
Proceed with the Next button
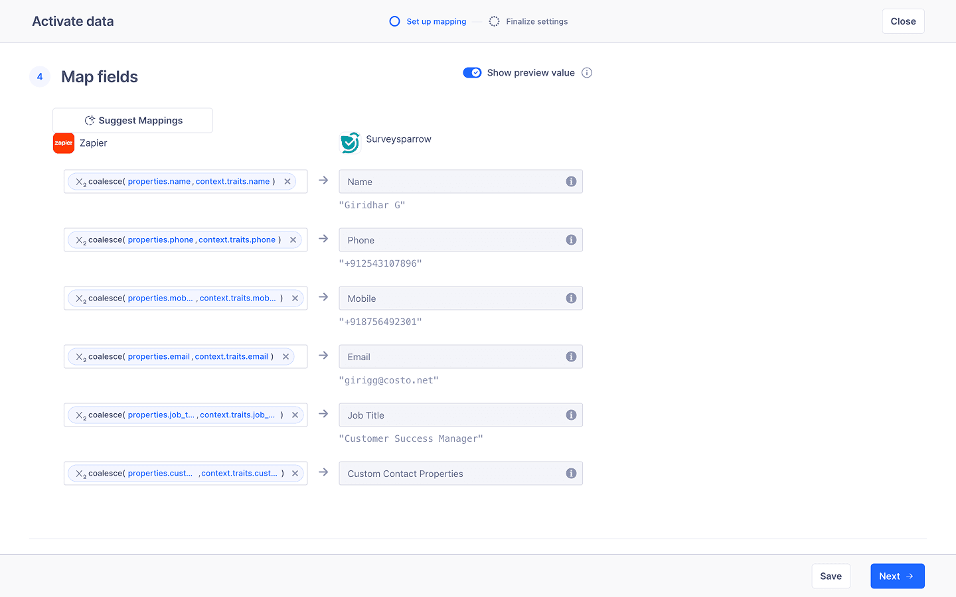coord(897,576)
